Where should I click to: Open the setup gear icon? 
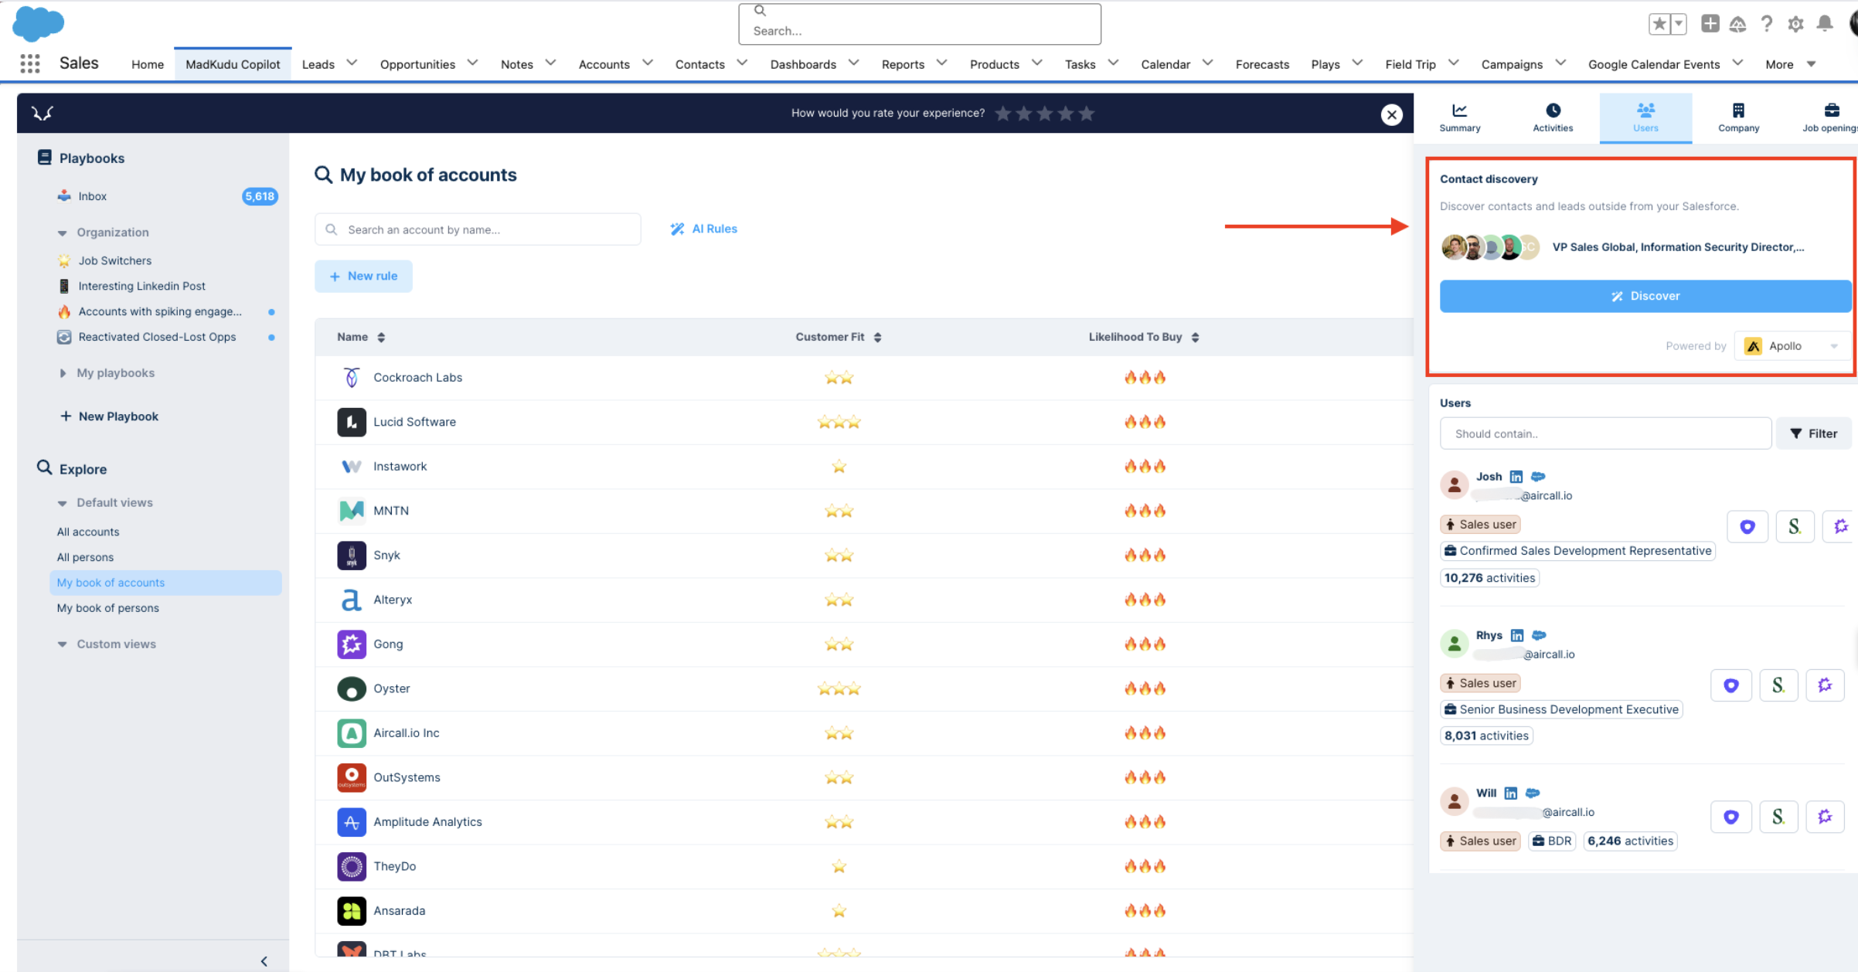(1795, 24)
